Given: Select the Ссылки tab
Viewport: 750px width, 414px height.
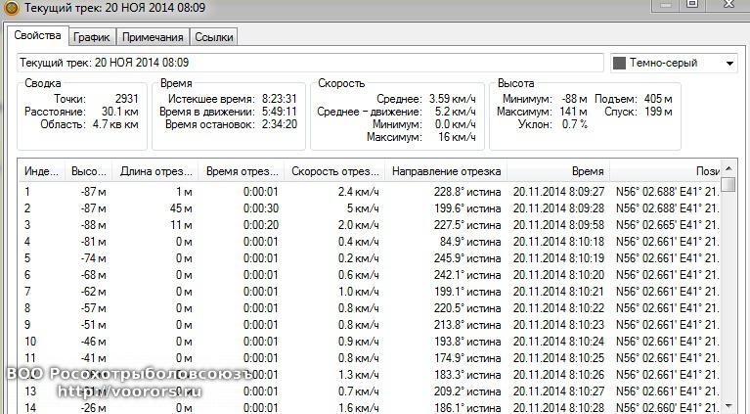Looking at the screenshot, I should coord(212,37).
